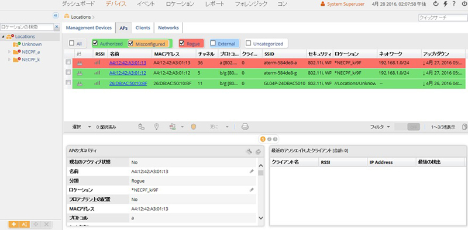Open AP link A4:12:42:A3:01:12
468x230 pixels.
tap(128, 74)
